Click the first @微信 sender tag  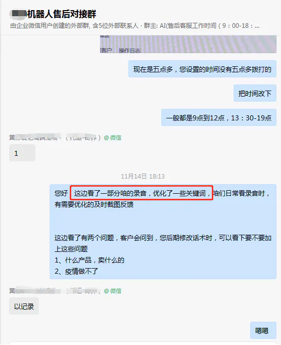112,138
